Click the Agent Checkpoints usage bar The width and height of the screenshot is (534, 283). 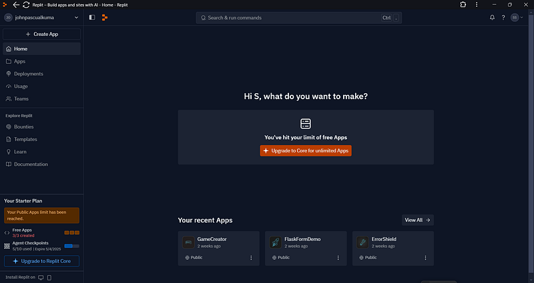click(x=72, y=246)
